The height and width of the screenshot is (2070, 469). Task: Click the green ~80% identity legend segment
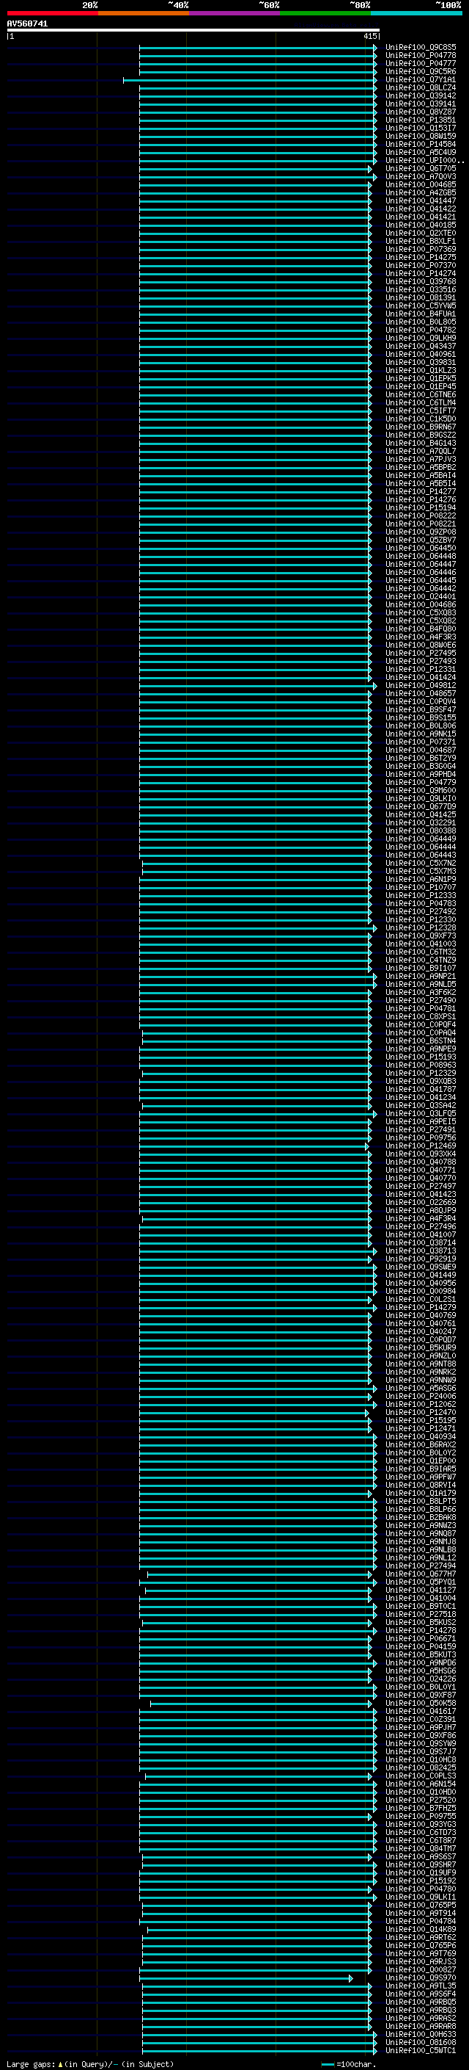(325, 13)
